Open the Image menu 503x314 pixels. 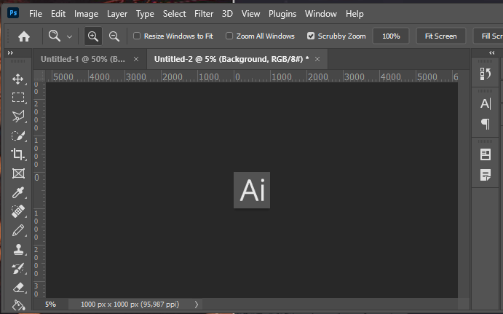[x=87, y=14]
